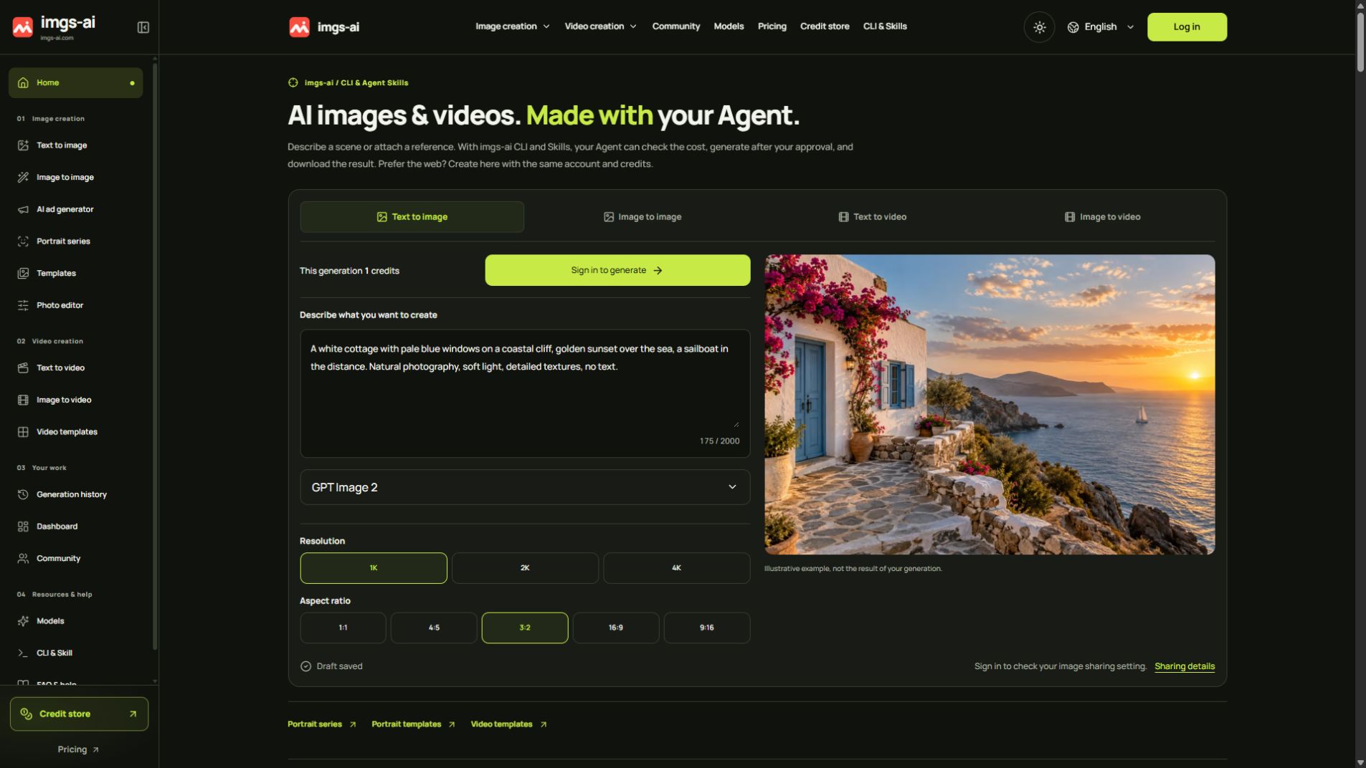Viewport: 1366px width, 768px height.
Task: Expand GPT Image 2 model dropdown
Action: click(x=525, y=487)
